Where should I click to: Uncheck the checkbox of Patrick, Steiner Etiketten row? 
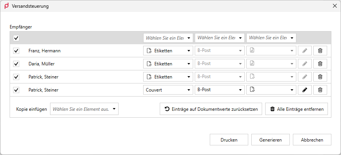click(x=16, y=77)
